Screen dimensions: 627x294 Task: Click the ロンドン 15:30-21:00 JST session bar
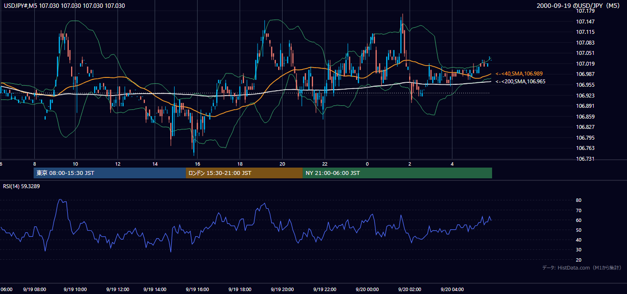(x=244, y=173)
